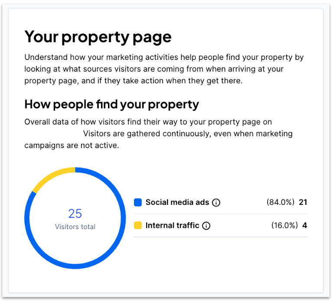333x303 pixels.
Task: Click the divider line under Internal traffic
Action: pos(221,237)
